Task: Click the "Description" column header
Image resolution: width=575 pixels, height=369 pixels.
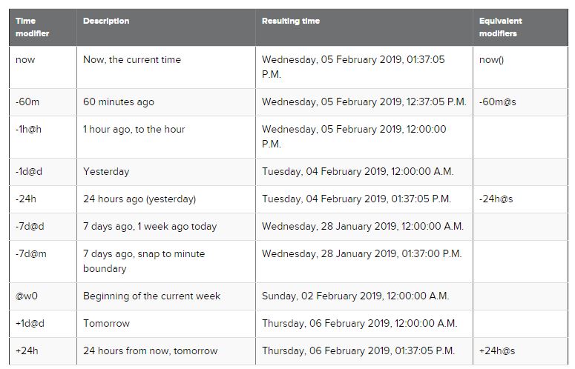Action: click(106, 21)
